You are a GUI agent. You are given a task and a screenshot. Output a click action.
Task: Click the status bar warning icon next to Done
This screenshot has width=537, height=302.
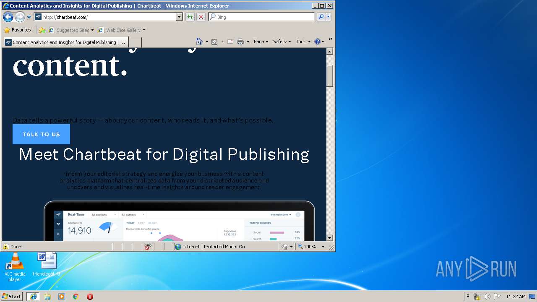(6, 247)
